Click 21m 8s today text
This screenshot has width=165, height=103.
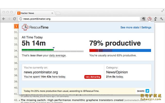[x=115, y=77]
